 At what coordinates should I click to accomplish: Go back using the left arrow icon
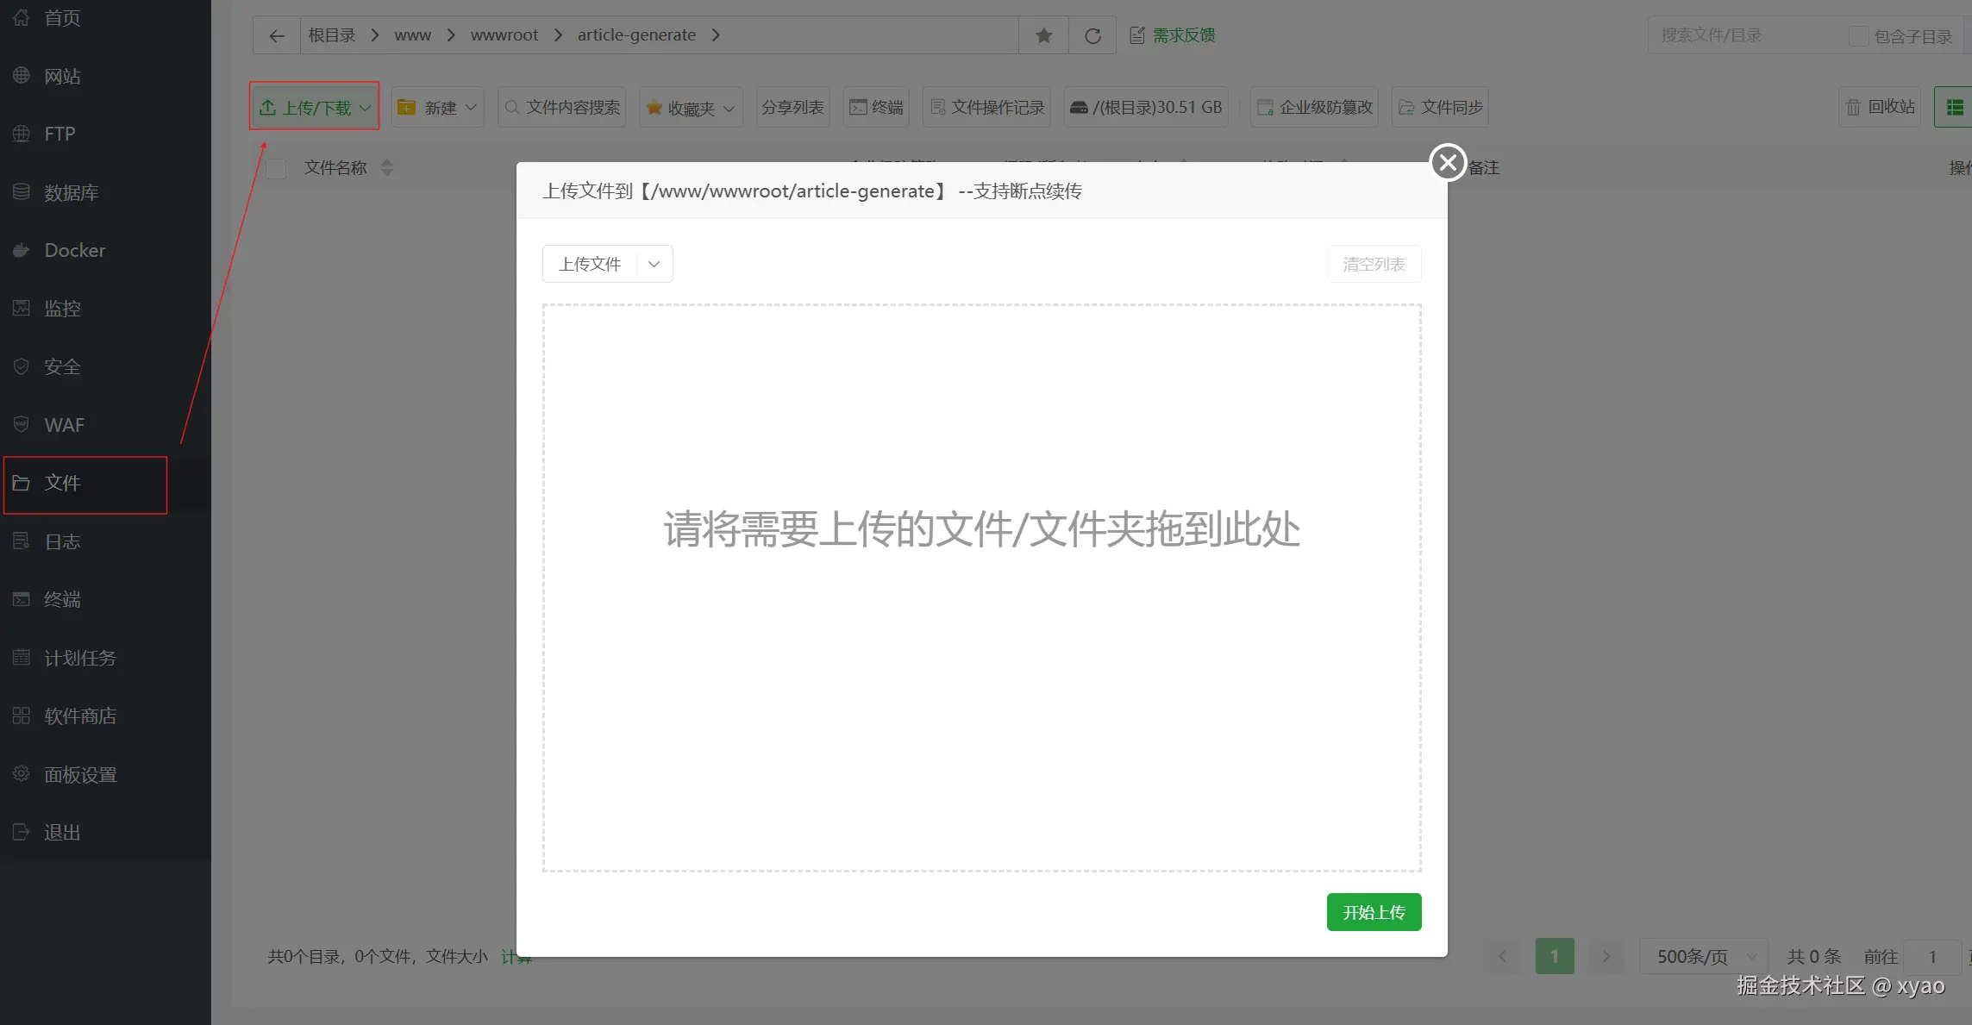[277, 35]
